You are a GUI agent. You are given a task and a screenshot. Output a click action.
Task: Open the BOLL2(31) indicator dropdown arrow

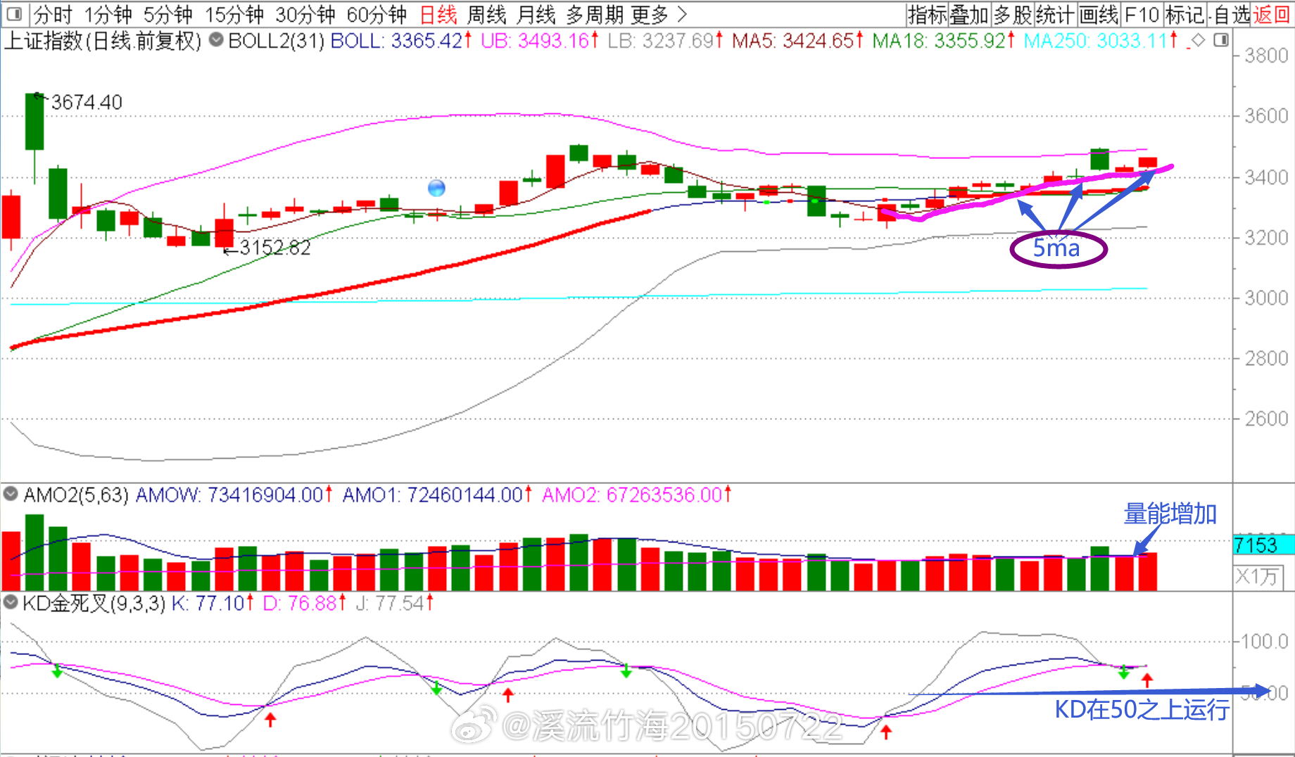click(x=217, y=40)
